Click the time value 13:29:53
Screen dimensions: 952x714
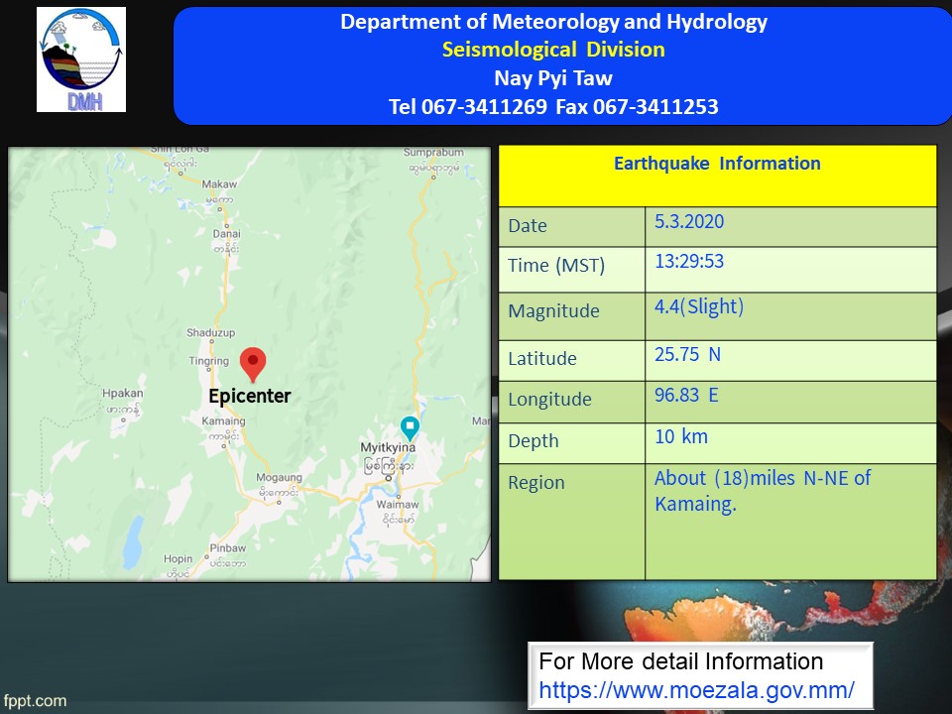coord(689,262)
